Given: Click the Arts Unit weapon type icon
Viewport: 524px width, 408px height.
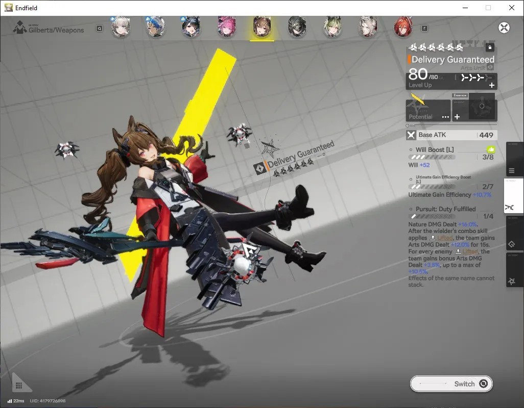Looking at the screenshot, I should point(490,67).
